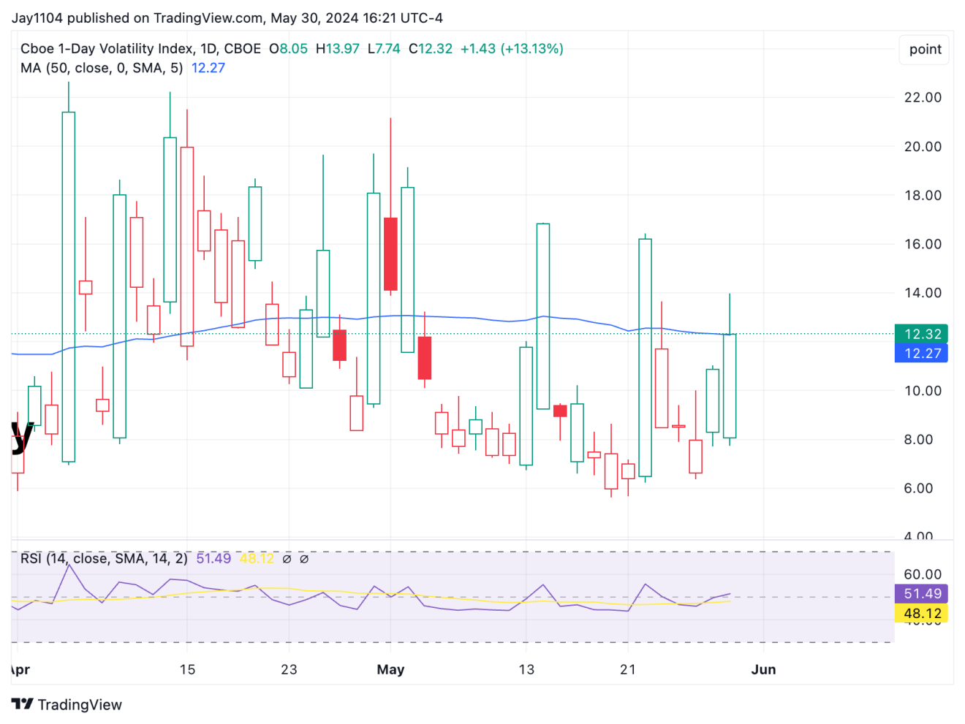Click the first ∅ symbol in RSI legend
Viewport: 965px width, 724px height.
point(287,559)
